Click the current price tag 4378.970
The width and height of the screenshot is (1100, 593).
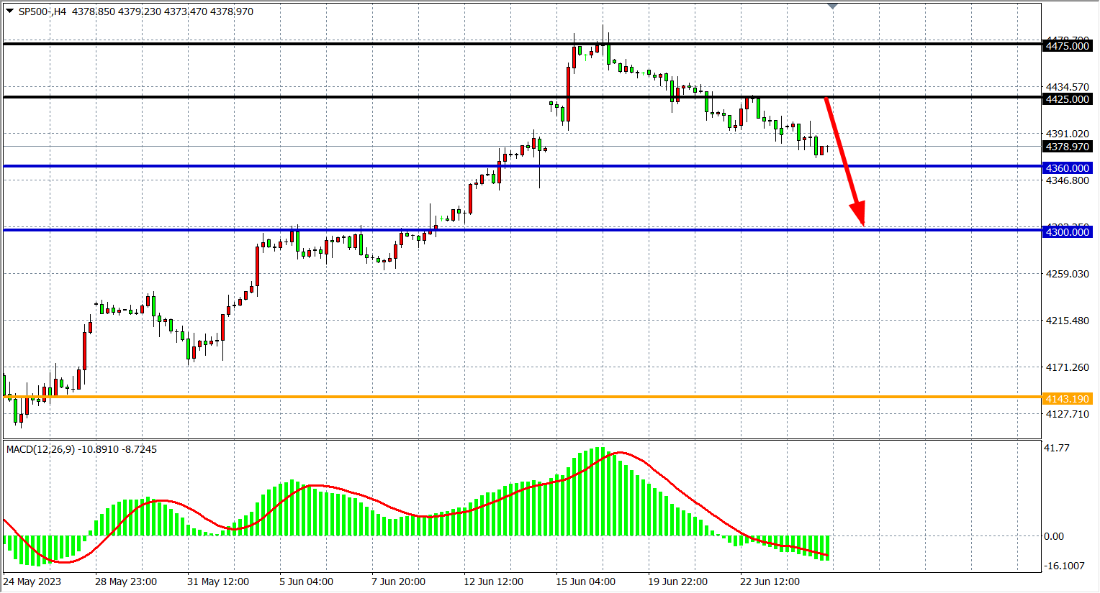1067,147
